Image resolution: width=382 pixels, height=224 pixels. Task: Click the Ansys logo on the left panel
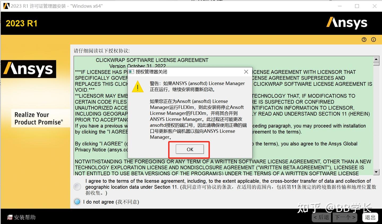click(x=28, y=69)
